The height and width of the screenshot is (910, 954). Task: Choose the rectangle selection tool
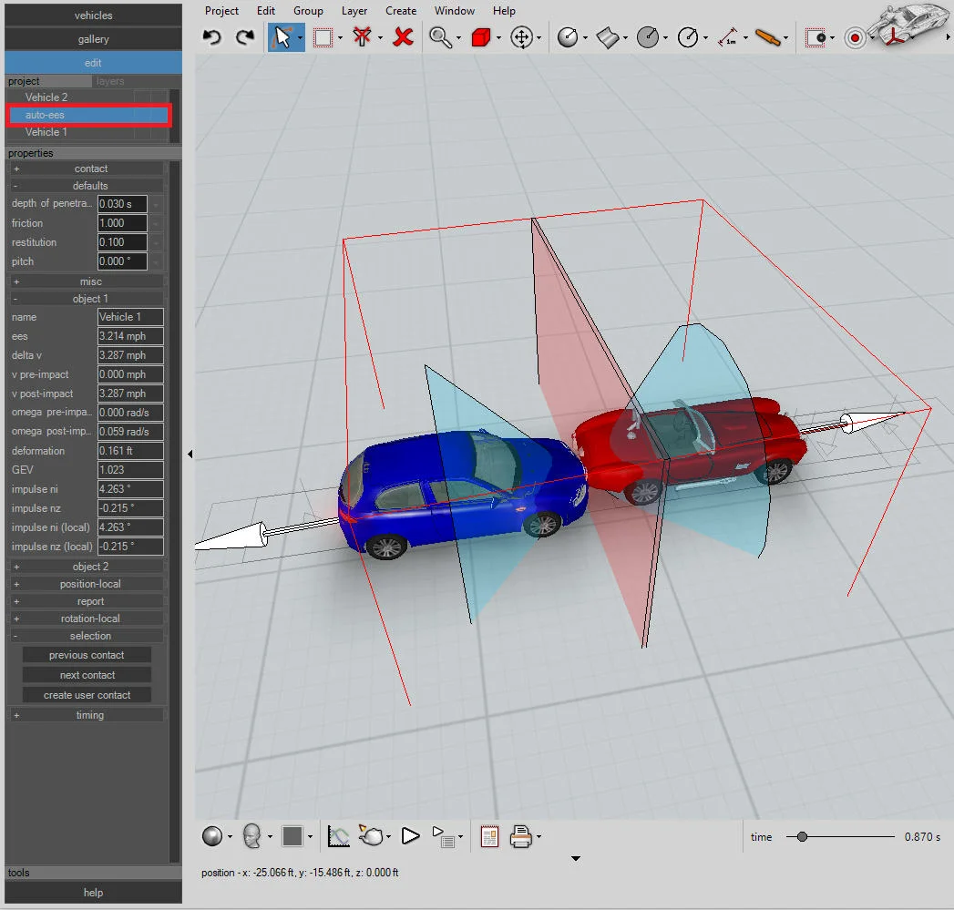tap(323, 37)
